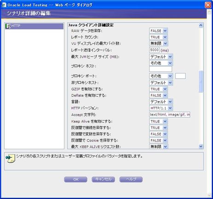Click the ヘルプ button

[131, 179]
